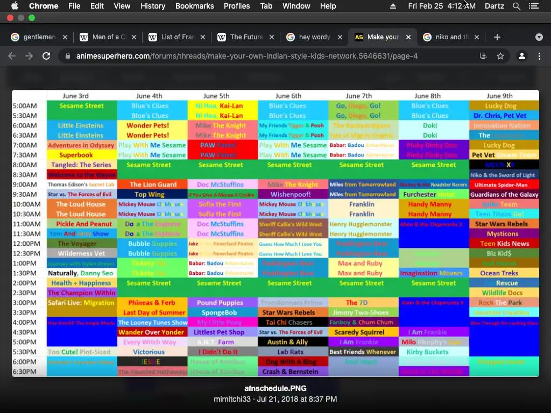Open the Chrome profile avatar
The height and width of the screenshot is (413, 551).
pos(522,56)
